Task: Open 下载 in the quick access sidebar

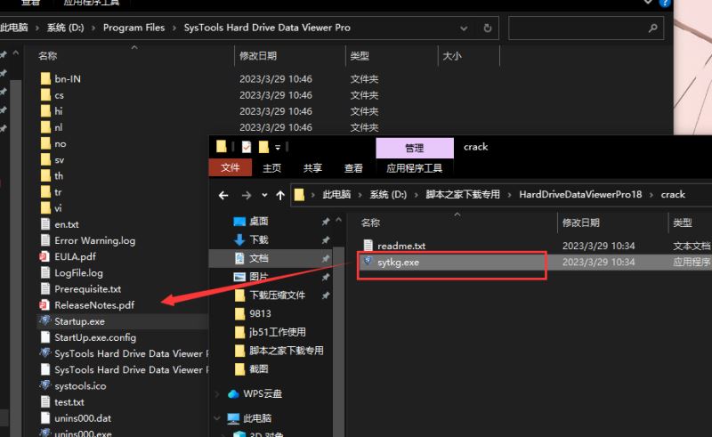Action: [x=258, y=239]
